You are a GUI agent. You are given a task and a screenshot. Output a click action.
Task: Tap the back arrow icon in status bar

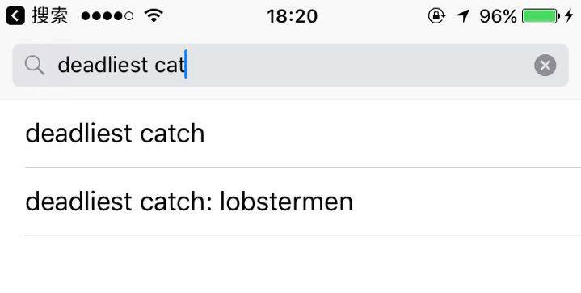point(15,16)
